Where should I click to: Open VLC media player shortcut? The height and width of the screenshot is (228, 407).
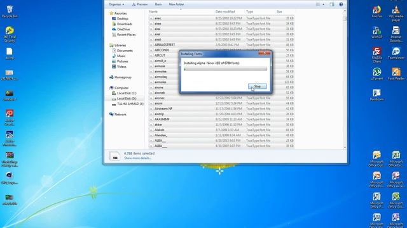pos(396,13)
